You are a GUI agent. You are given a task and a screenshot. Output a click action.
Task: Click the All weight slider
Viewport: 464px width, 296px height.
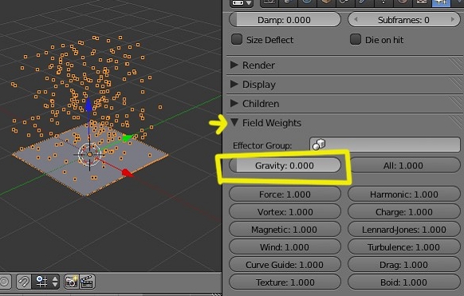(403, 165)
